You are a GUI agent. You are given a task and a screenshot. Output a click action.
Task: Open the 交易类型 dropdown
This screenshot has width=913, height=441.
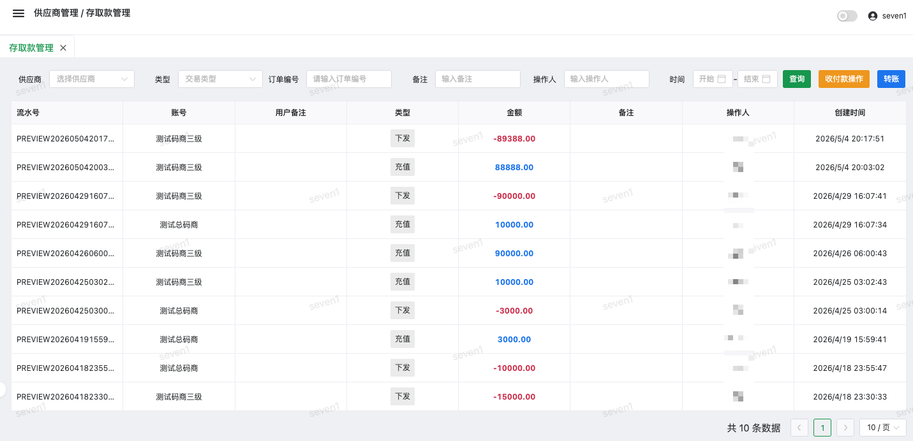coord(220,79)
